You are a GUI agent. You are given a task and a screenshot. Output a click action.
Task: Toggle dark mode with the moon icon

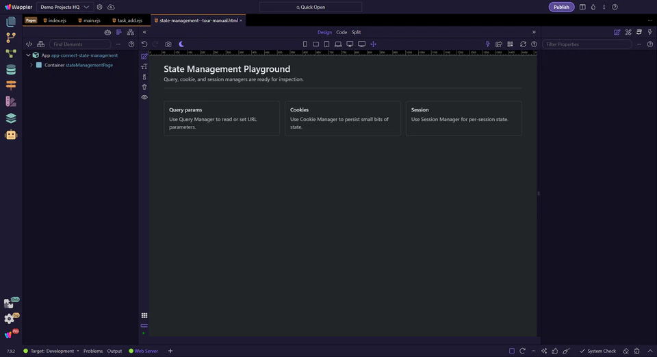pos(181,44)
